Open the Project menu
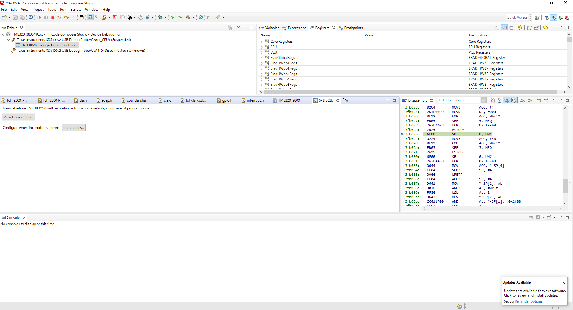Screen dimensions: 573x310 click(x=38, y=10)
